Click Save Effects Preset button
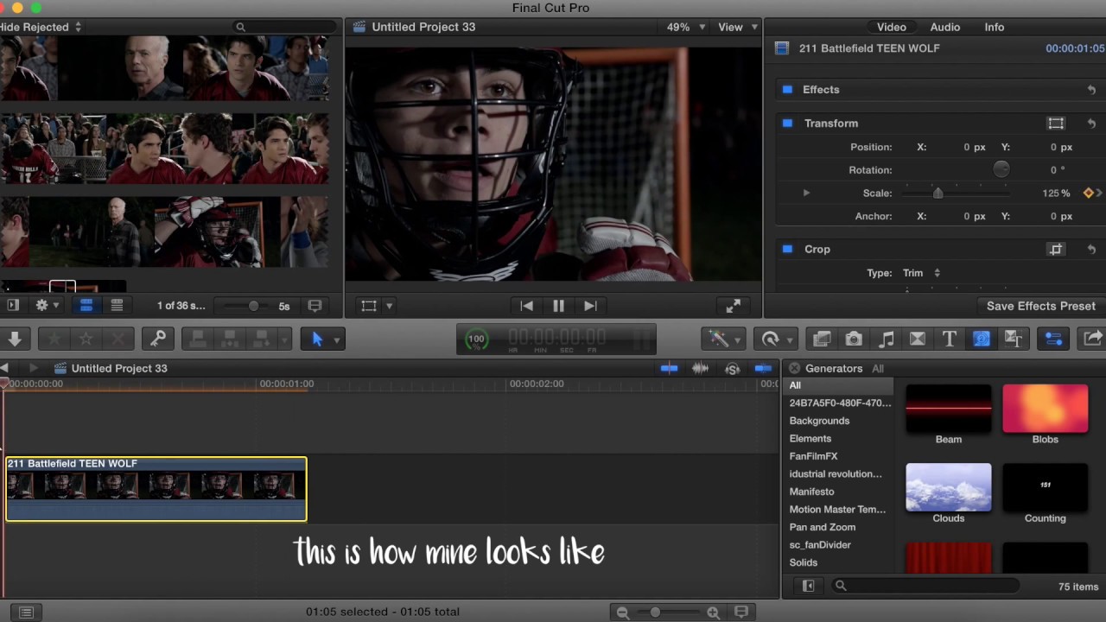 pyautogui.click(x=1040, y=307)
